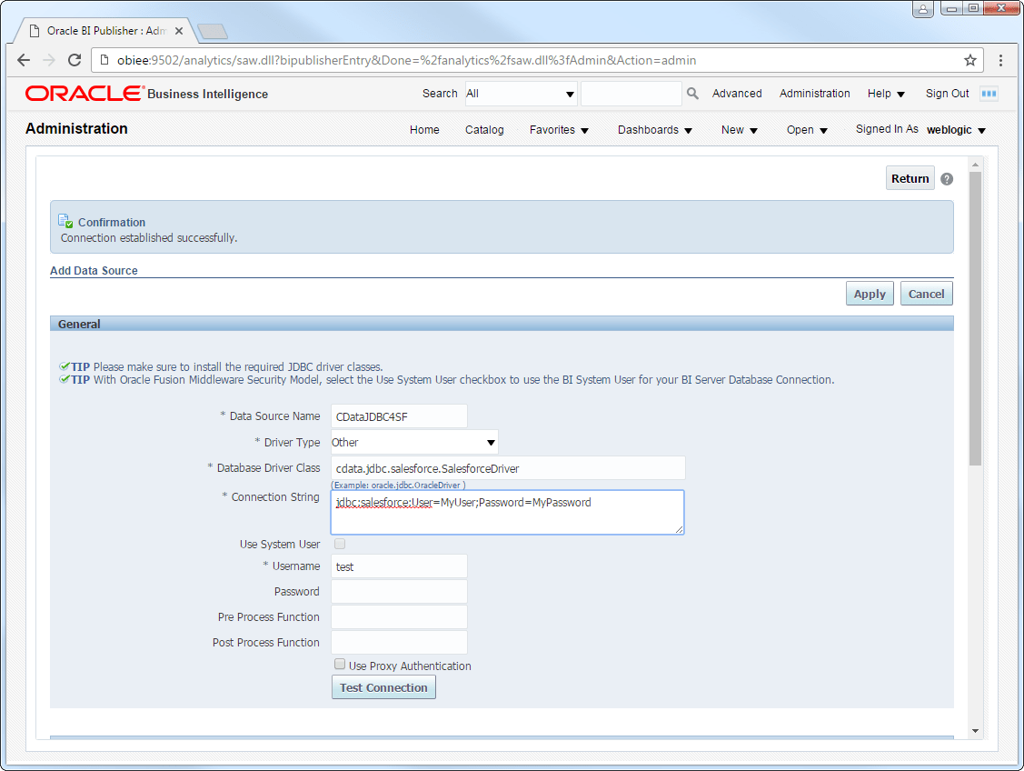Screen dimensions: 1024x771
Task: Click the search magnifying glass icon
Action: 691,93
